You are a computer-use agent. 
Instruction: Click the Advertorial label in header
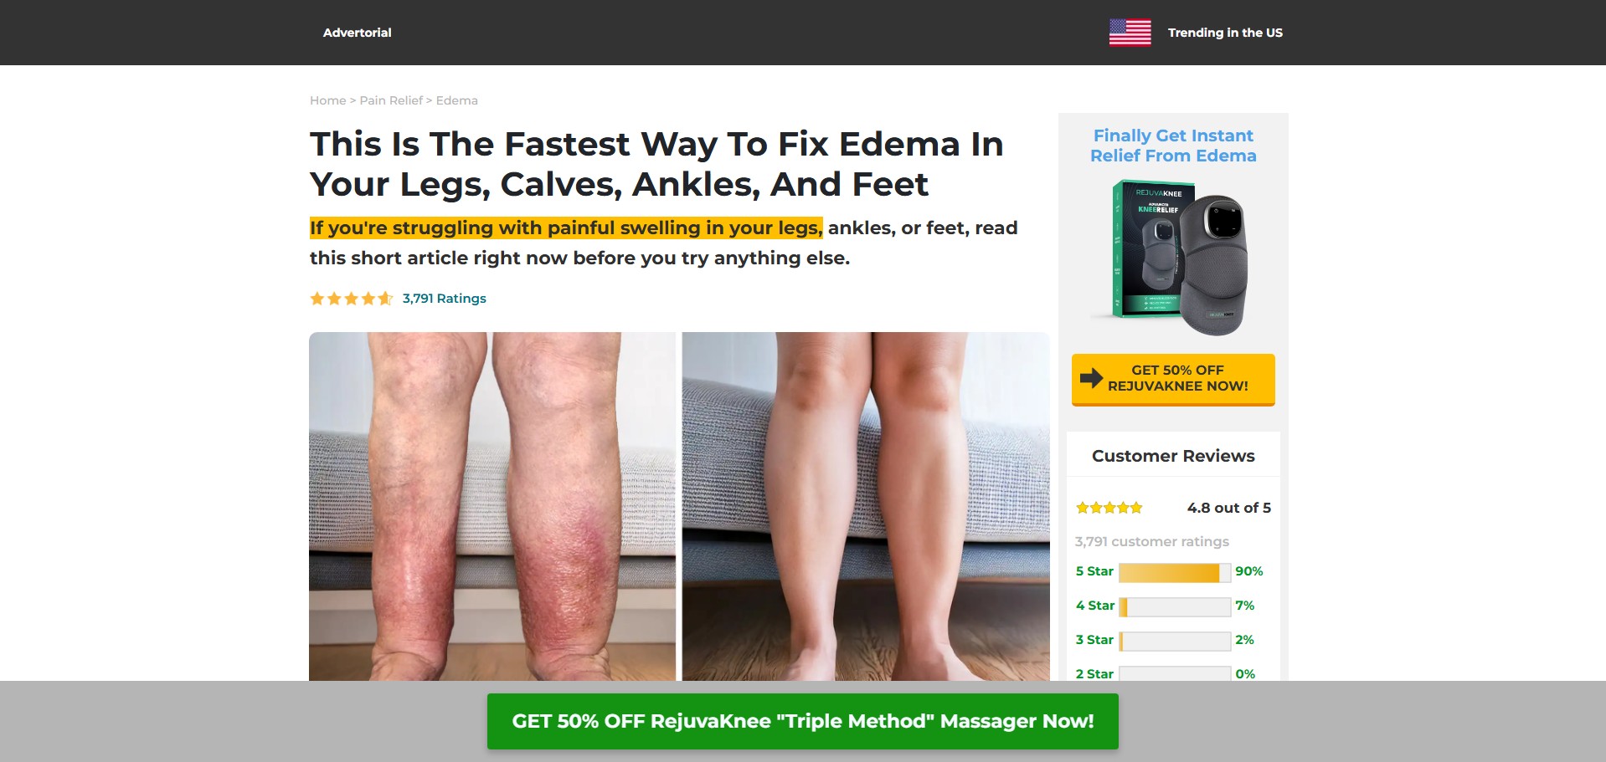358,33
